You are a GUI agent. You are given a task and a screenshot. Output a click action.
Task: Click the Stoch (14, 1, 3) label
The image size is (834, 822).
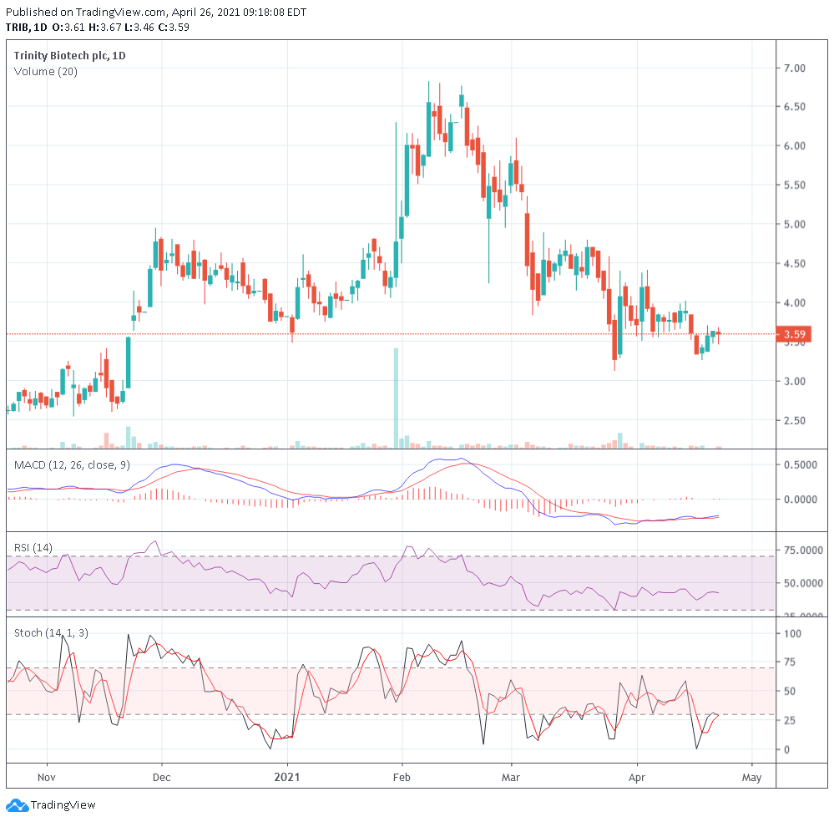(51, 633)
